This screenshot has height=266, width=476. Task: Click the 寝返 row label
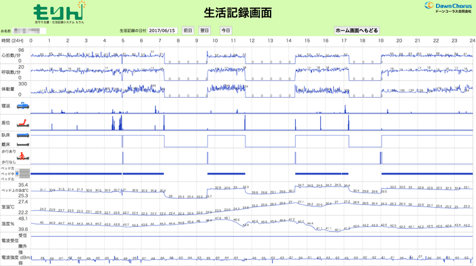click(5, 106)
